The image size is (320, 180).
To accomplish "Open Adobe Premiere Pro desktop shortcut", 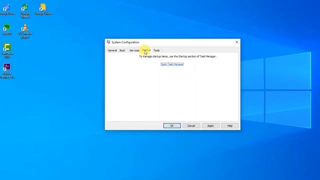I will (7, 71).
